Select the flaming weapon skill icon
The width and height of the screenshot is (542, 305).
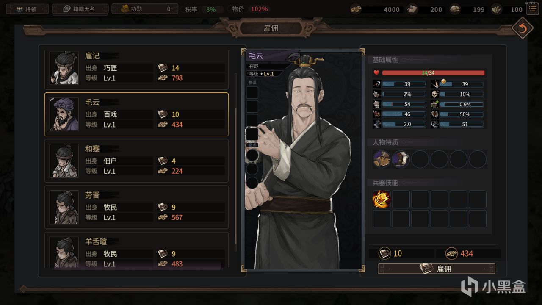point(382,199)
